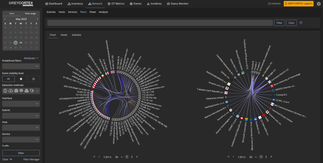Go to previous month in calendar

(x=5, y=19)
